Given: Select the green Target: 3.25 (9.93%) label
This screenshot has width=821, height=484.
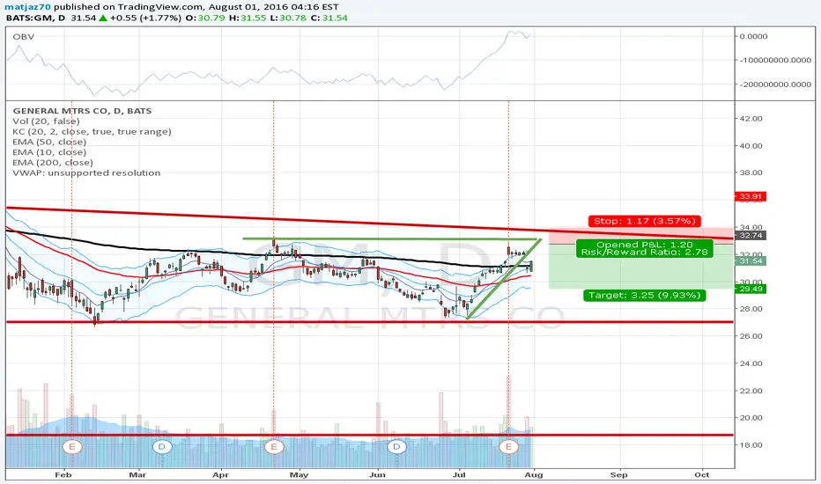Looking at the screenshot, I should 645,296.
